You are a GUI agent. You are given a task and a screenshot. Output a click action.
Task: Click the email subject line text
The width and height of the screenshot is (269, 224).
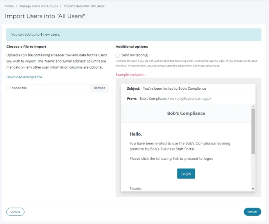pos(174,89)
